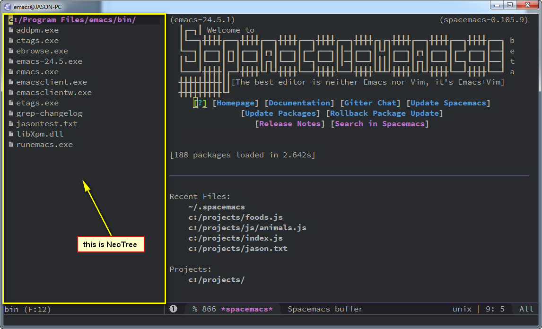Click 'Spacemacs buffer' mode name in modeline
The image size is (542, 329).
(x=325, y=309)
